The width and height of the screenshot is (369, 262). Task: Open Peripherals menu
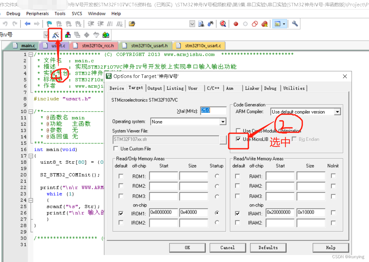click(37, 14)
